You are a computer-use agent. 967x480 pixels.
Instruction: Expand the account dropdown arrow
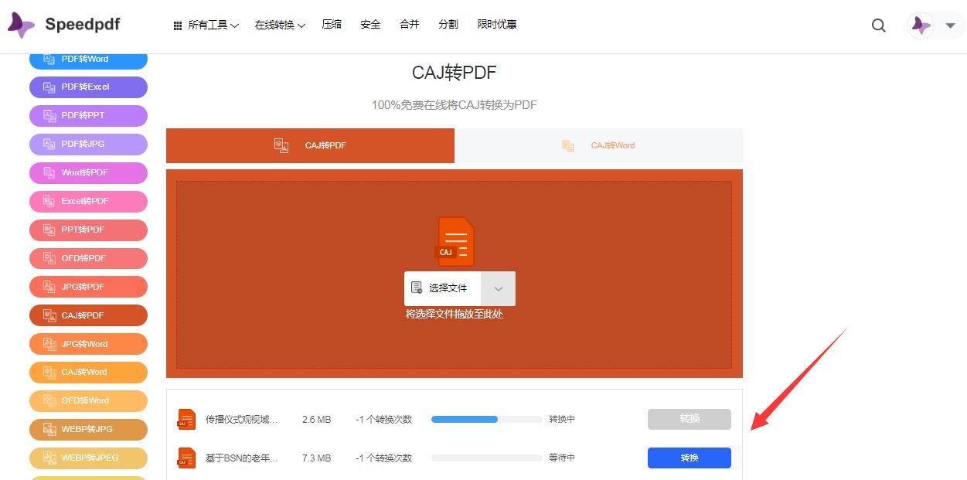(x=950, y=26)
